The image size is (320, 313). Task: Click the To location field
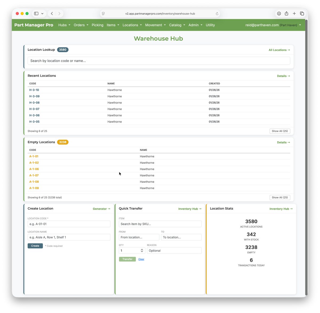(x=181, y=237)
